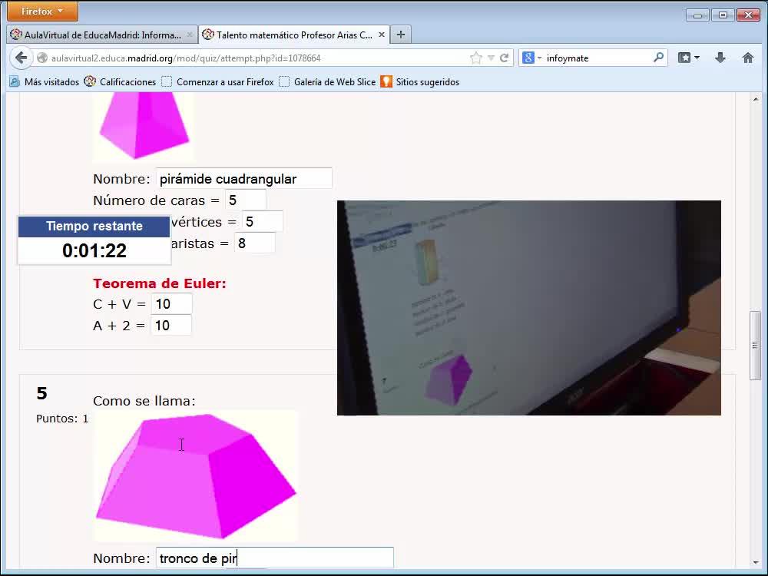This screenshot has width=768, height=576.
Task: Open the URL history dropdown arrow
Action: [x=491, y=58]
